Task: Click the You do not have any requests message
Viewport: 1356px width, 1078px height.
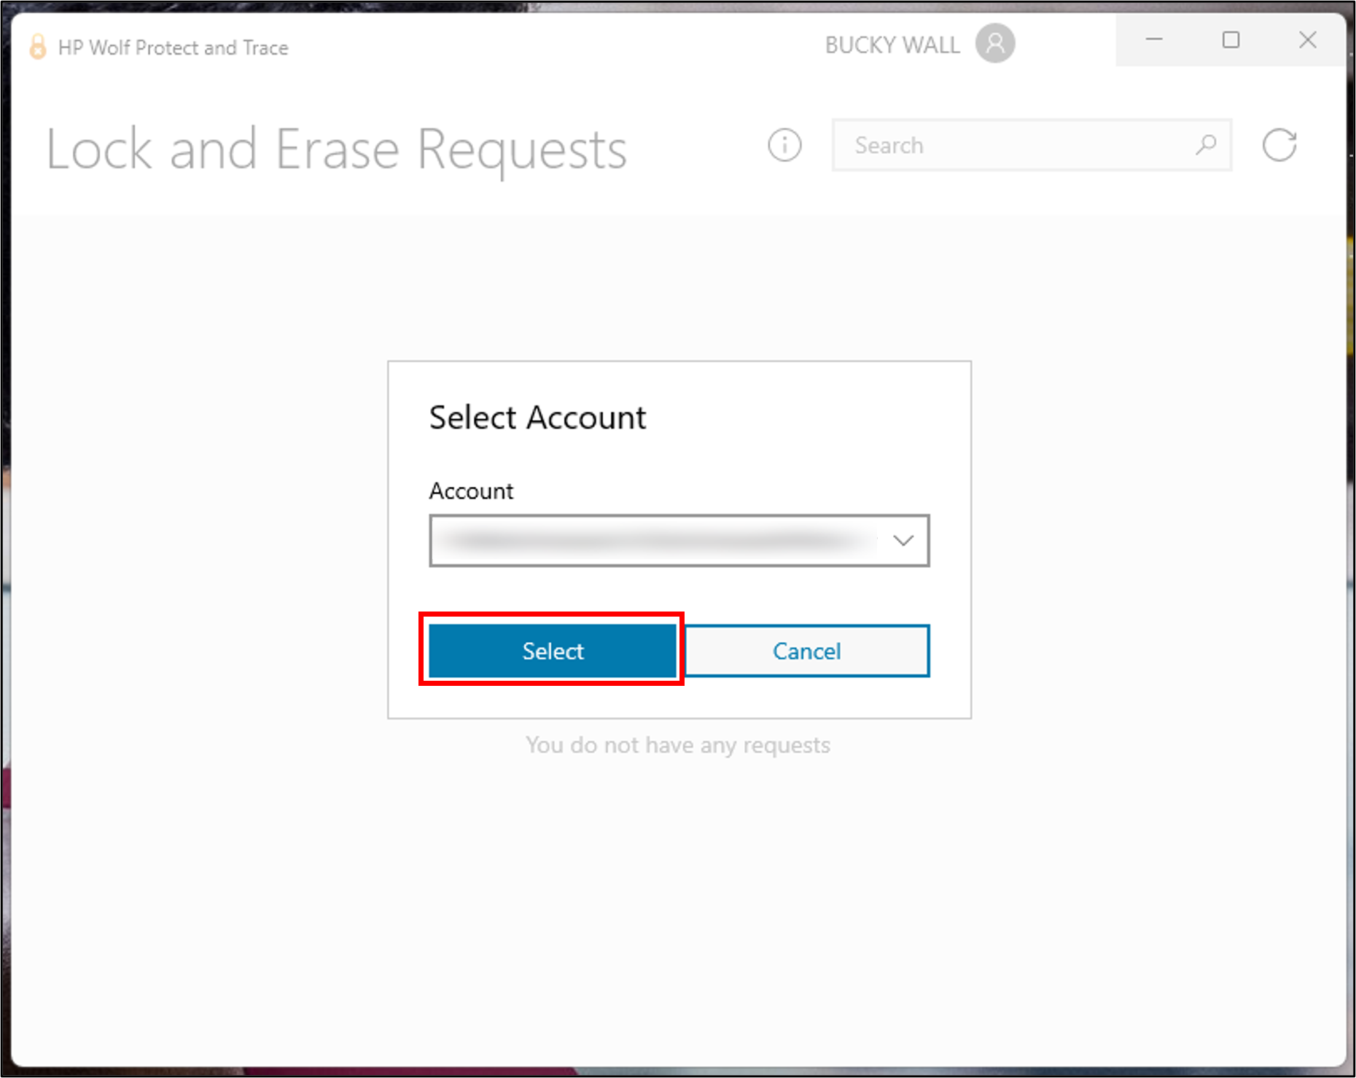Action: click(x=678, y=744)
